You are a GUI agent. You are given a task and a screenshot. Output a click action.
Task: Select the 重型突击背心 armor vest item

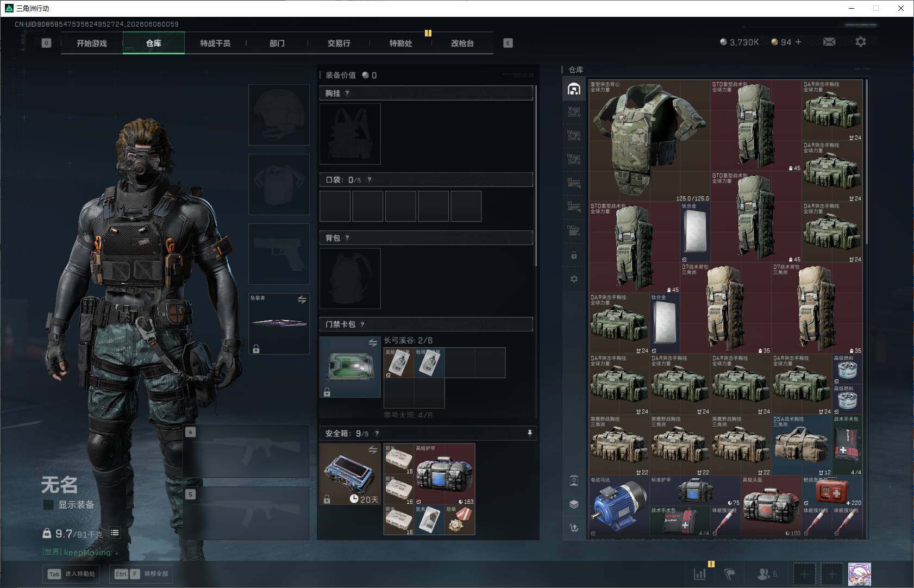(650, 141)
